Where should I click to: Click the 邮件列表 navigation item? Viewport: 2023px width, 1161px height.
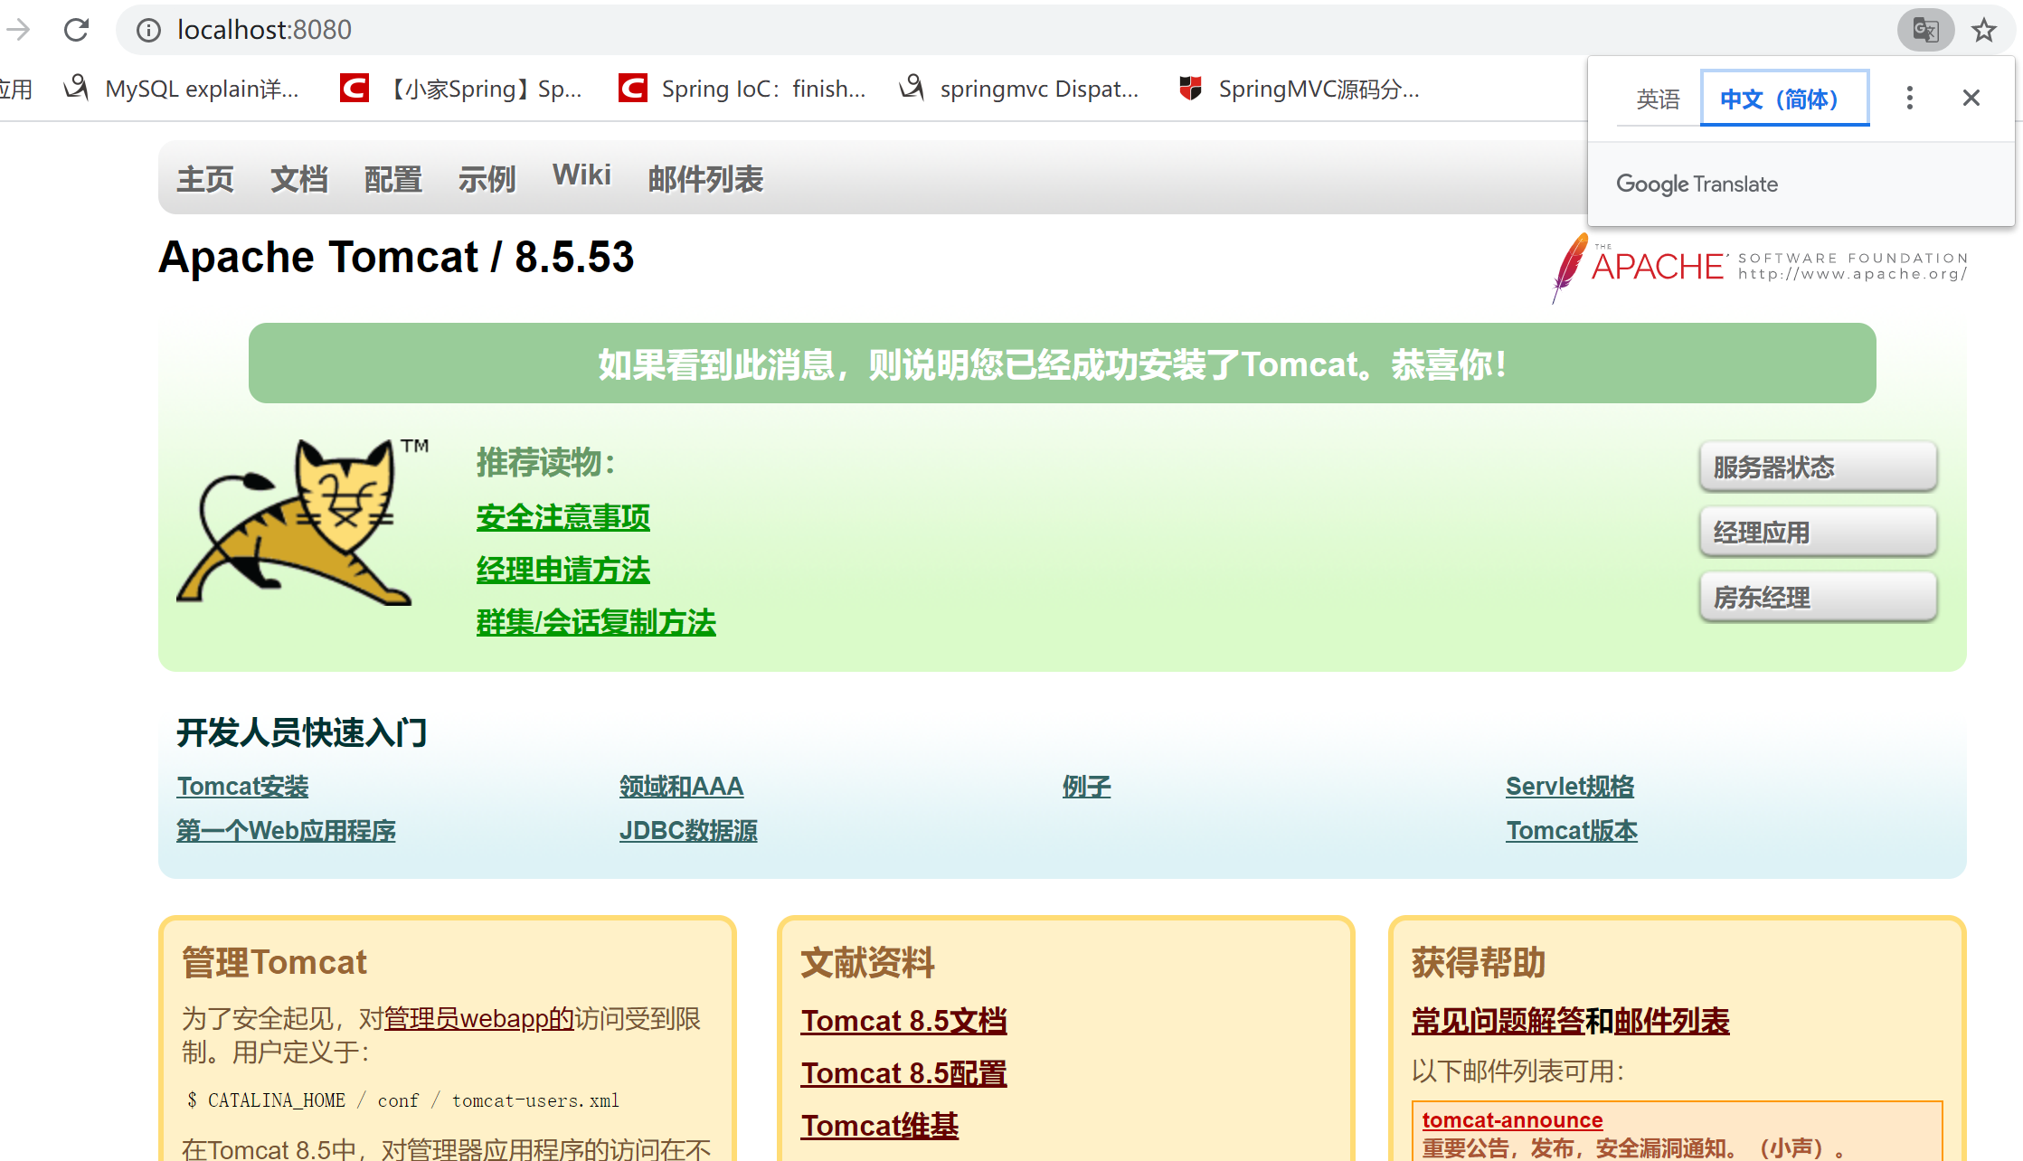(706, 178)
